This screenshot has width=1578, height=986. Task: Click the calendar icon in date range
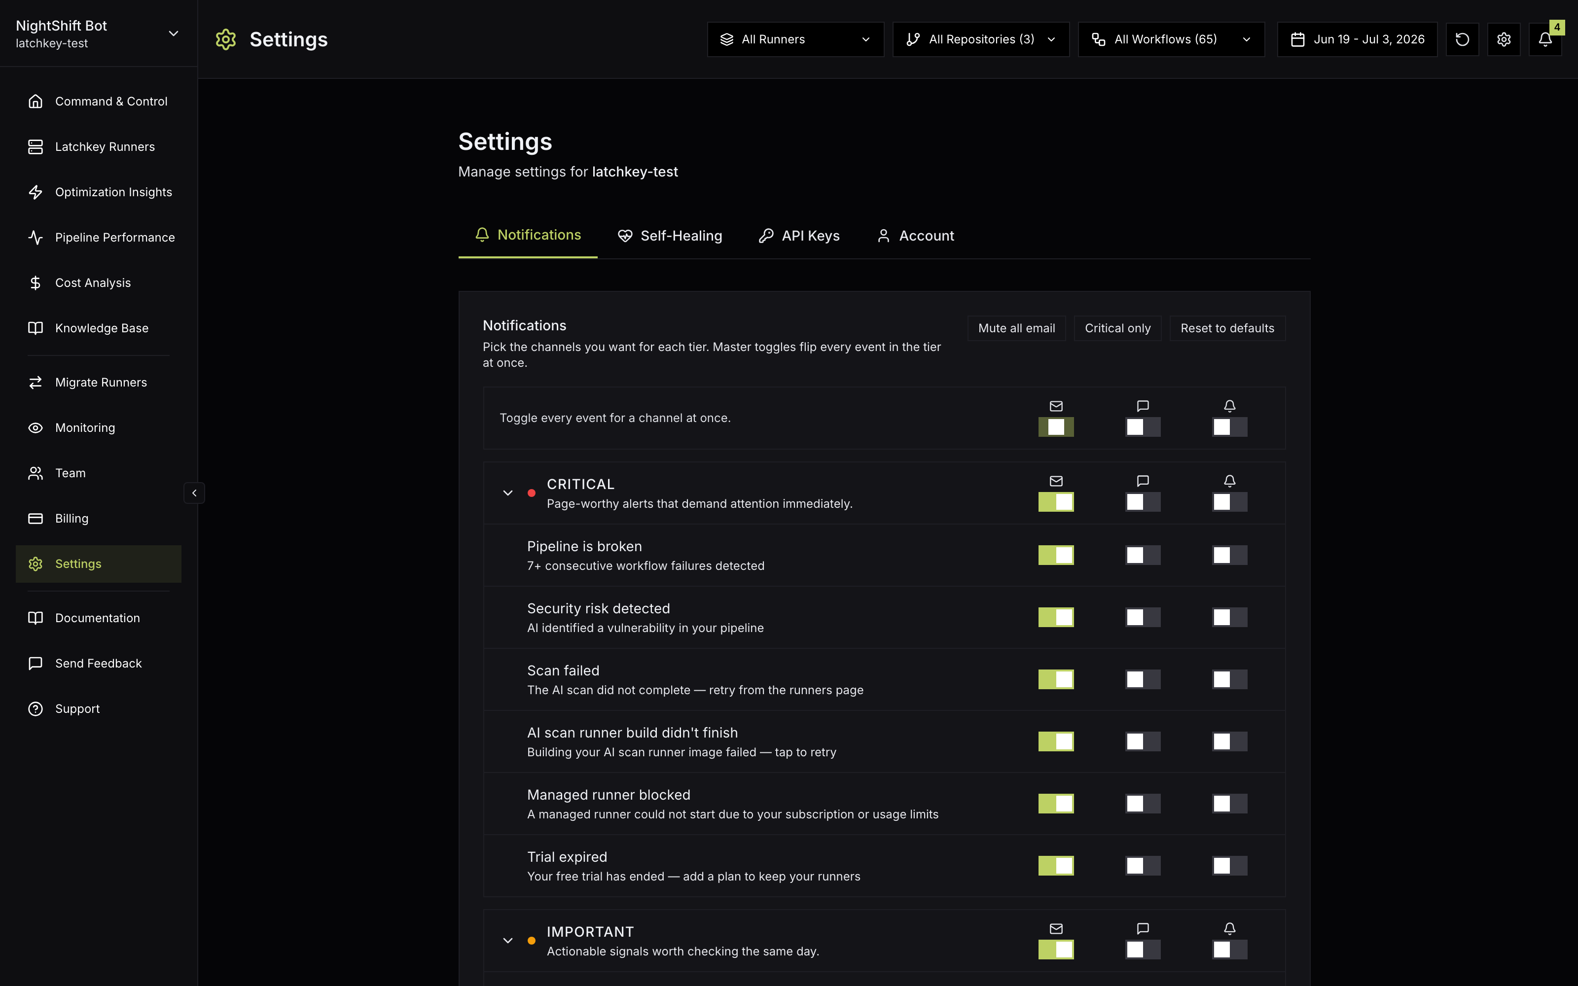pyautogui.click(x=1297, y=39)
